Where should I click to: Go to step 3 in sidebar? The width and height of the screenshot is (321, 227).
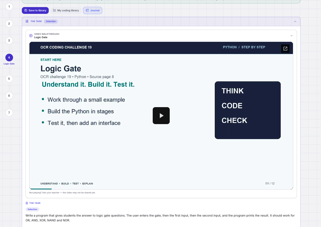point(9,41)
